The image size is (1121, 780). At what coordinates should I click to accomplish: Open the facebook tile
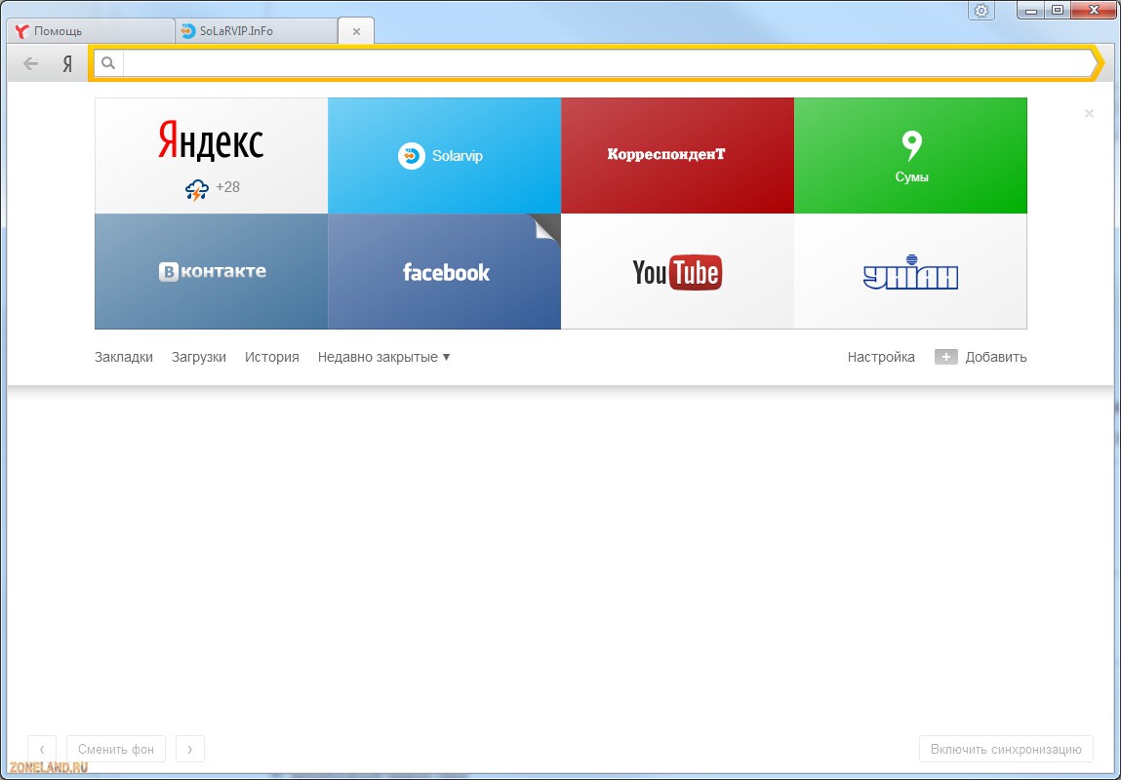444,271
